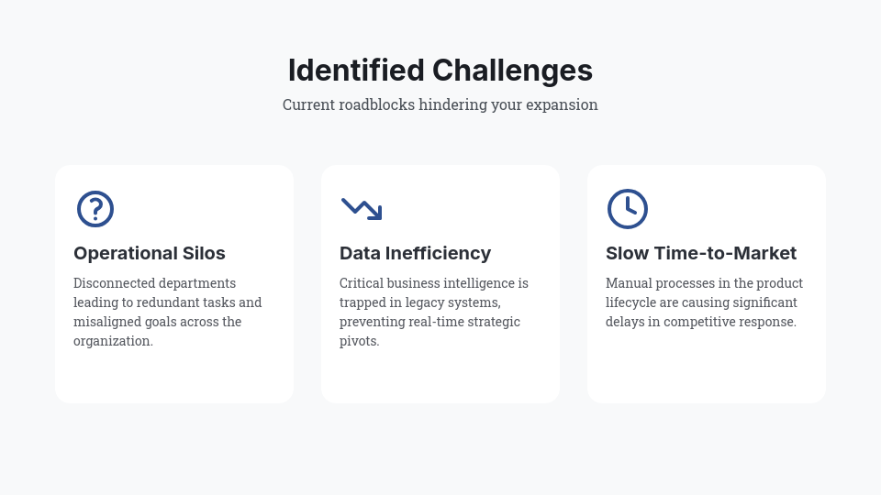The height and width of the screenshot is (495, 881).
Task: Select the "Data Inefficiency" card heading
Action: pos(415,253)
